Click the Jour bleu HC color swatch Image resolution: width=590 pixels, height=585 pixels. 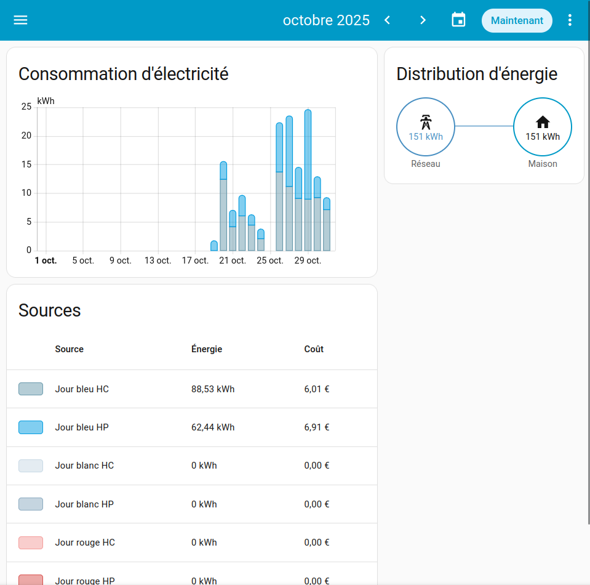(x=31, y=389)
